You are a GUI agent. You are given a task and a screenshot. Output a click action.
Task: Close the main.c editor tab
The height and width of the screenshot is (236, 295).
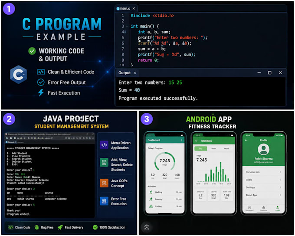point(134,9)
